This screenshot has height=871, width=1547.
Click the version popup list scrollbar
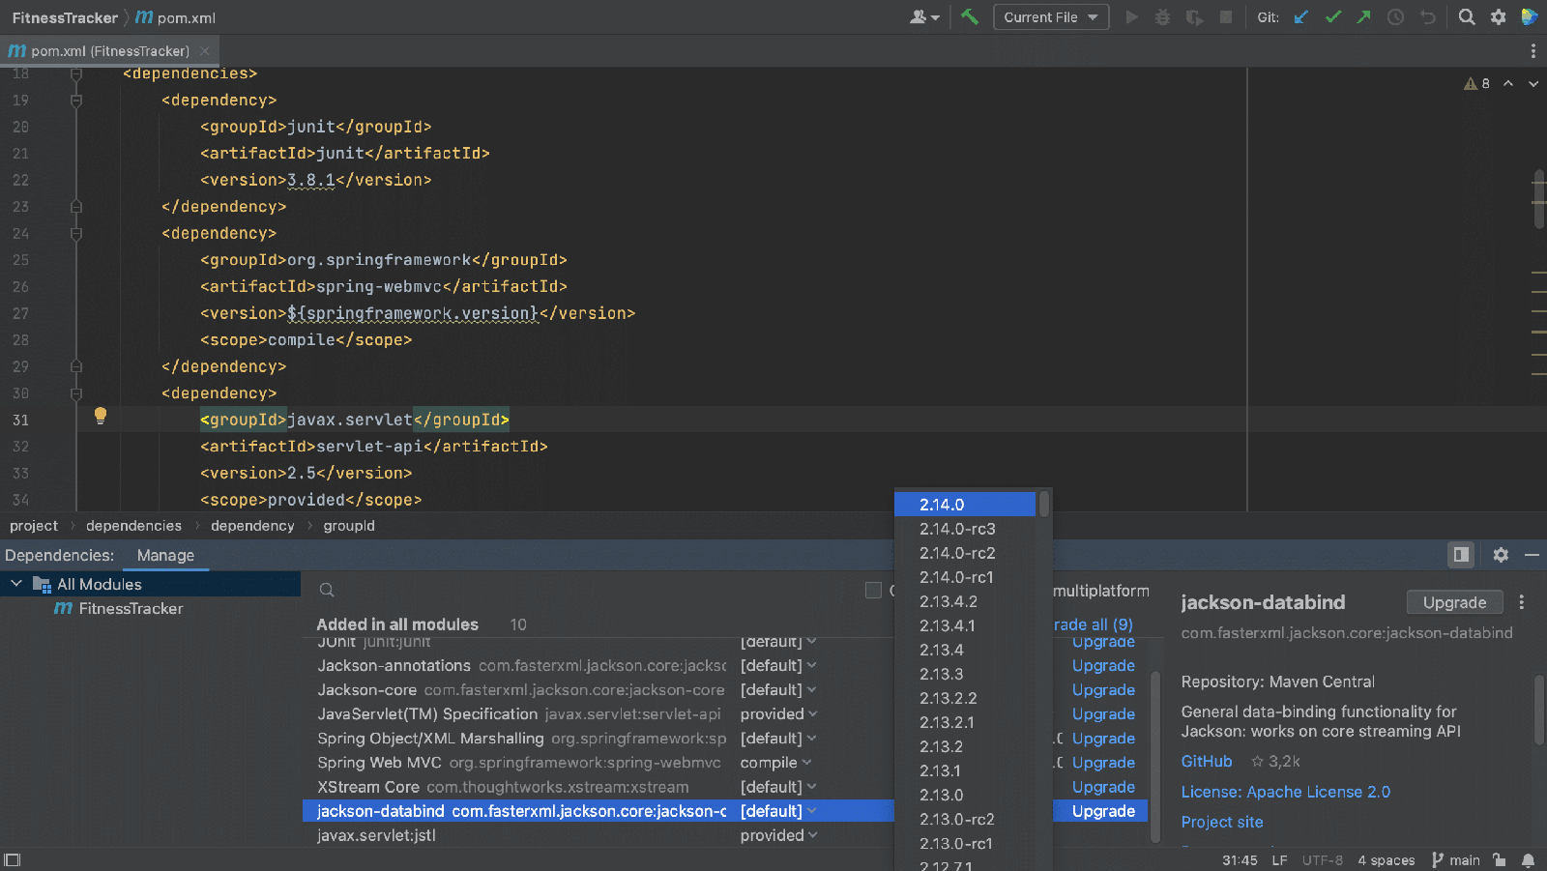(1044, 505)
